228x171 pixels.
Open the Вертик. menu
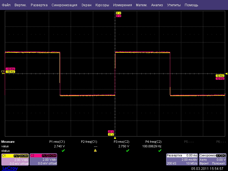[21, 5]
